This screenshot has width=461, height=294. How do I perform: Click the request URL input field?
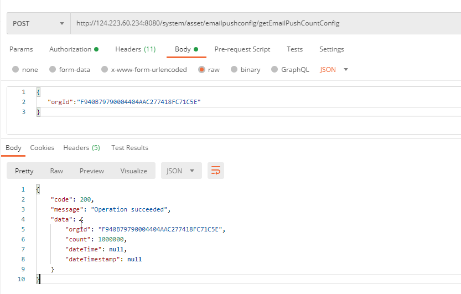coord(266,23)
